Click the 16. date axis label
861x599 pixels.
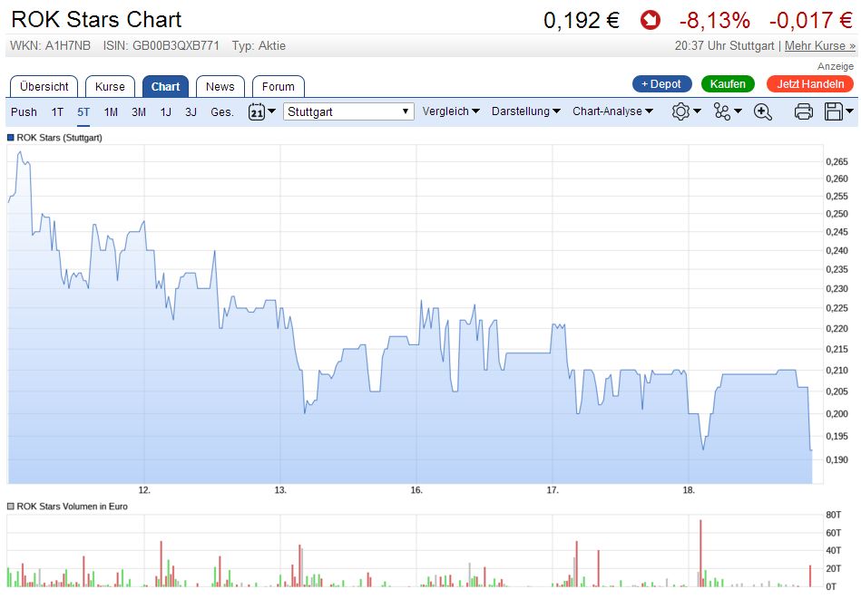coord(416,490)
